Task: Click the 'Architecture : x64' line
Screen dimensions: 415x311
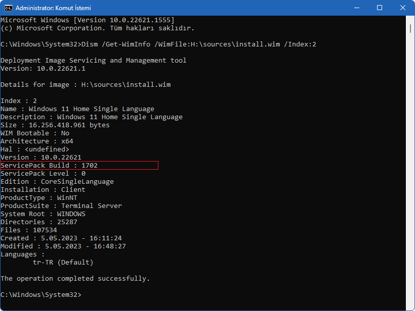Action: click(x=37, y=141)
